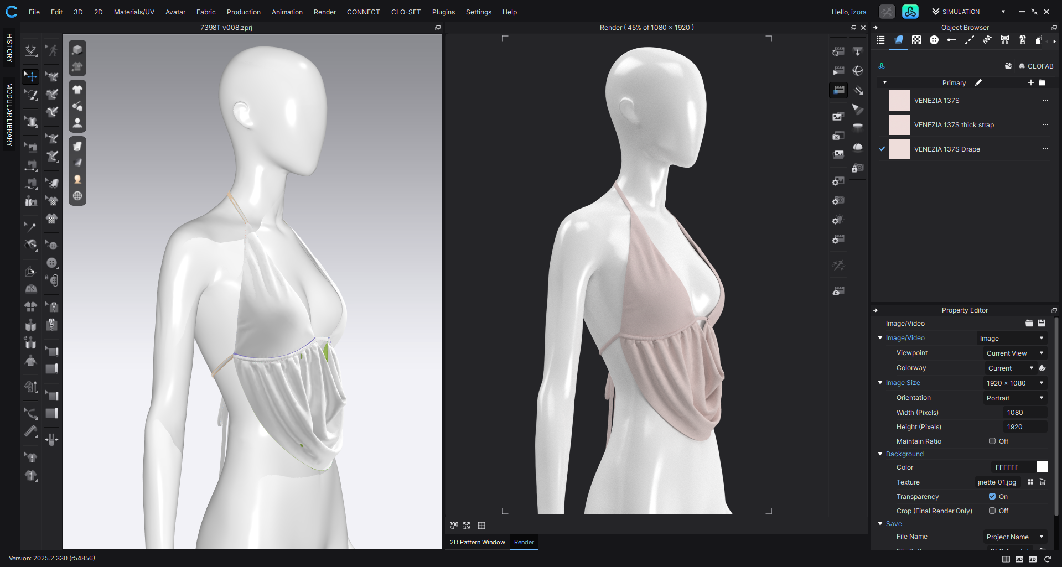Open the Fabric tab in Object Browser
1062x567 pixels.
point(899,40)
